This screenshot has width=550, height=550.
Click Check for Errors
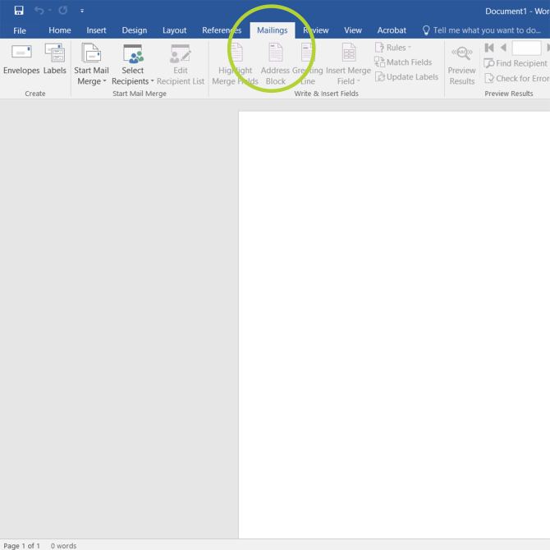point(516,78)
